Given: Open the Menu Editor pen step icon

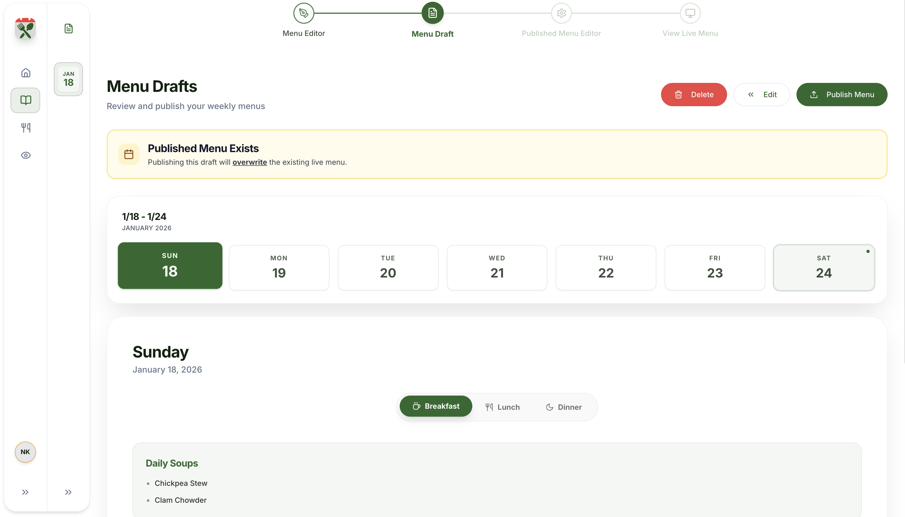Looking at the screenshot, I should pyautogui.click(x=304, y=13).
